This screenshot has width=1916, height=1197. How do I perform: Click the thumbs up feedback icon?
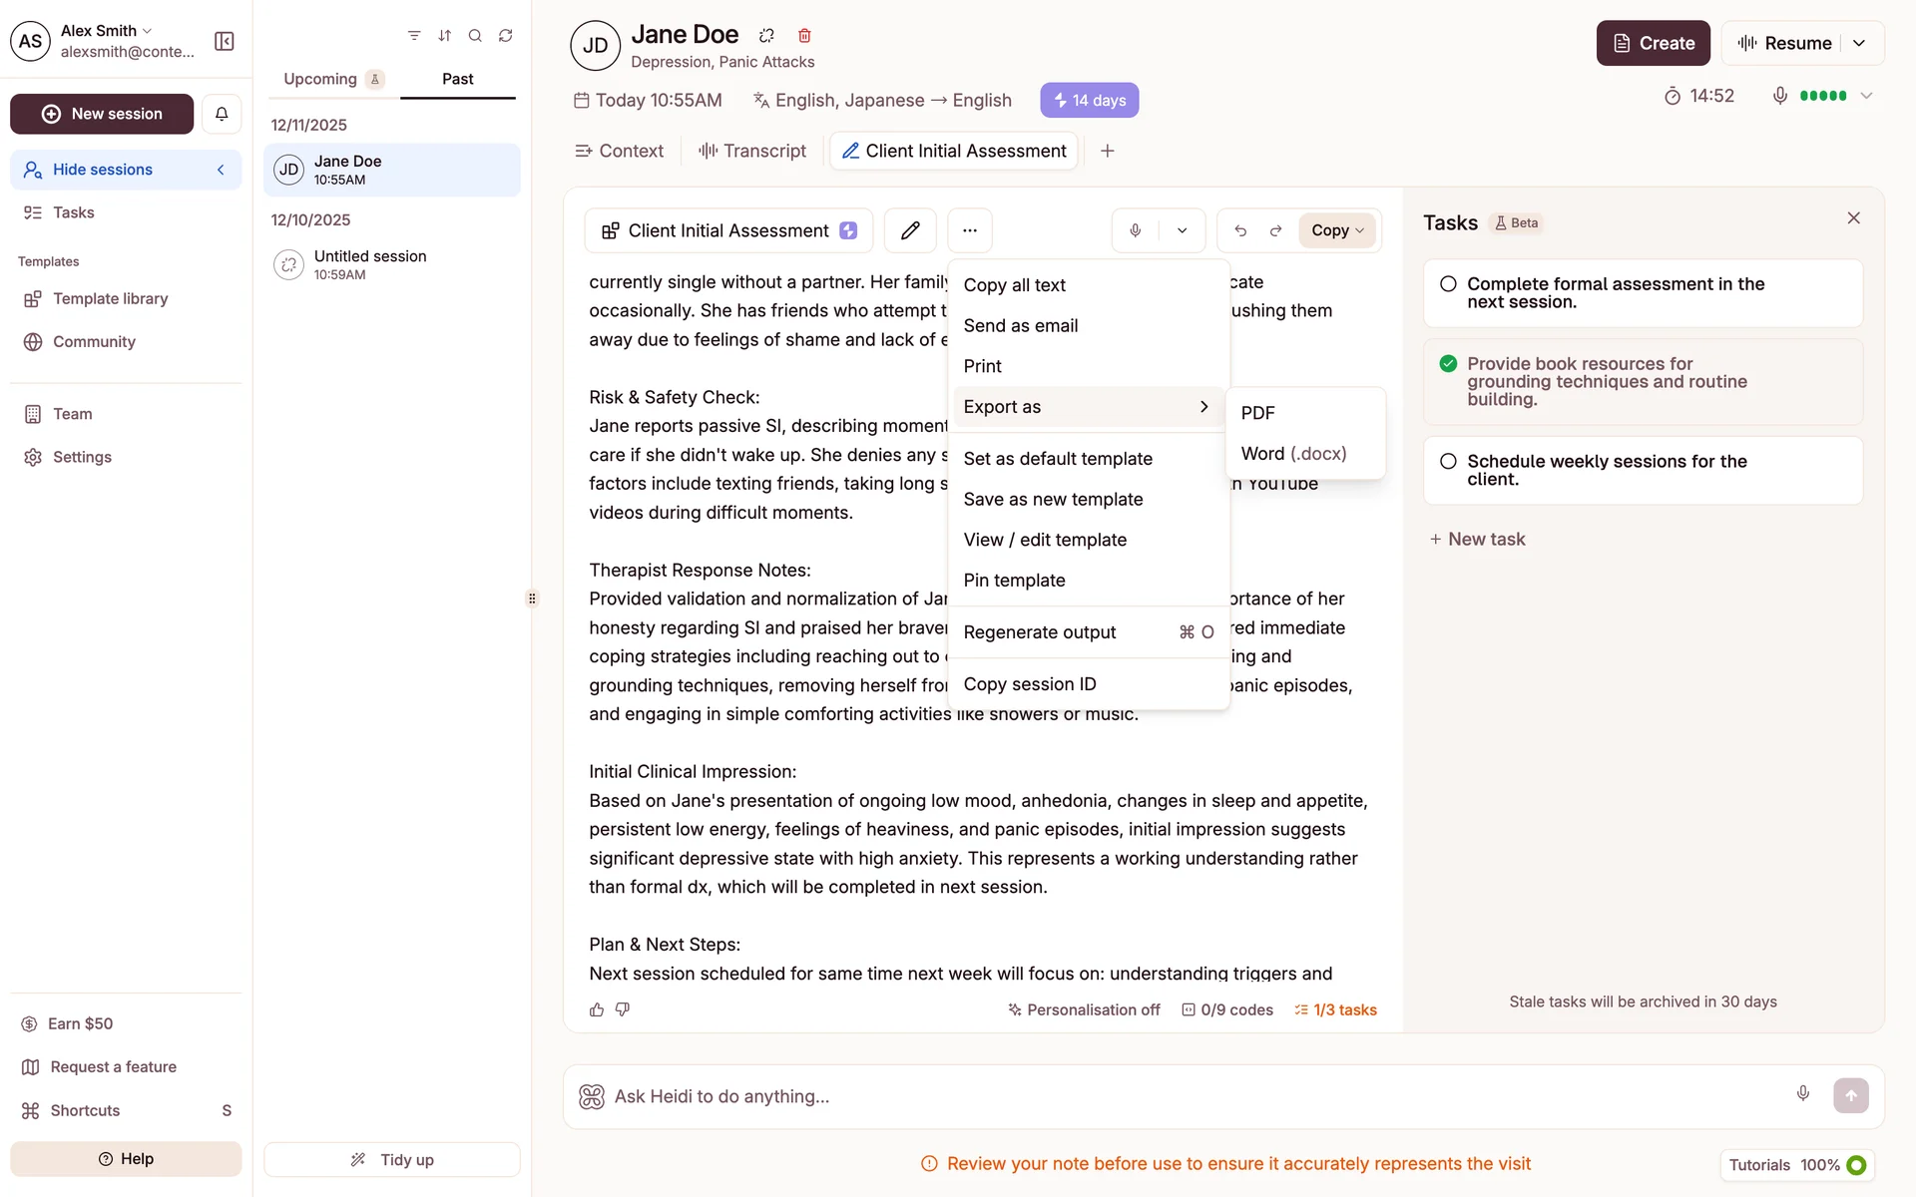(597, 1009)
